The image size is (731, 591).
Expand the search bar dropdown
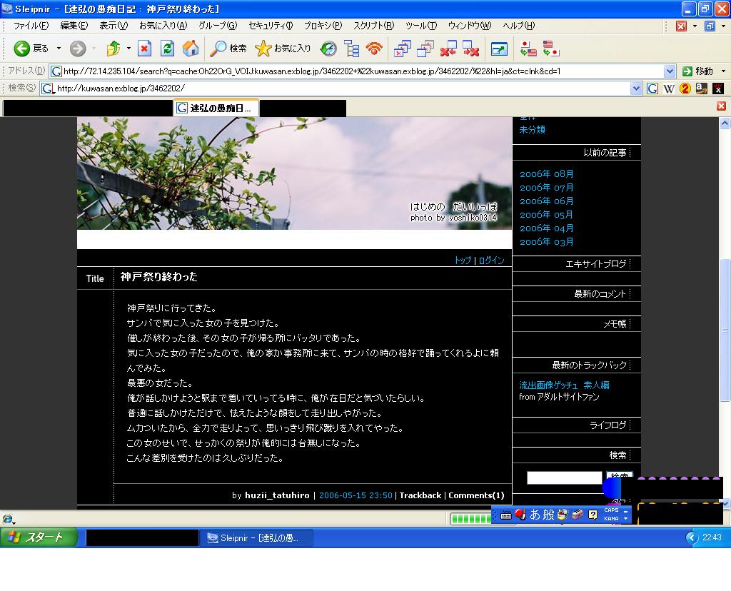click(x=637, y=89)
